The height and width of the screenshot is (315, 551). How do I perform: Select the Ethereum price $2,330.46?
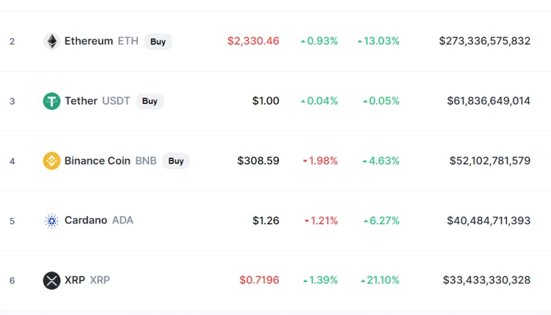253,41
